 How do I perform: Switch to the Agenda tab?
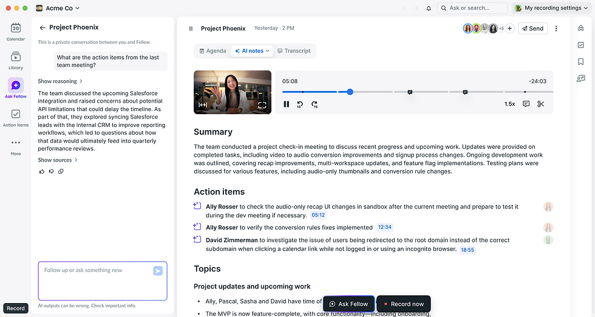point(212,51)
